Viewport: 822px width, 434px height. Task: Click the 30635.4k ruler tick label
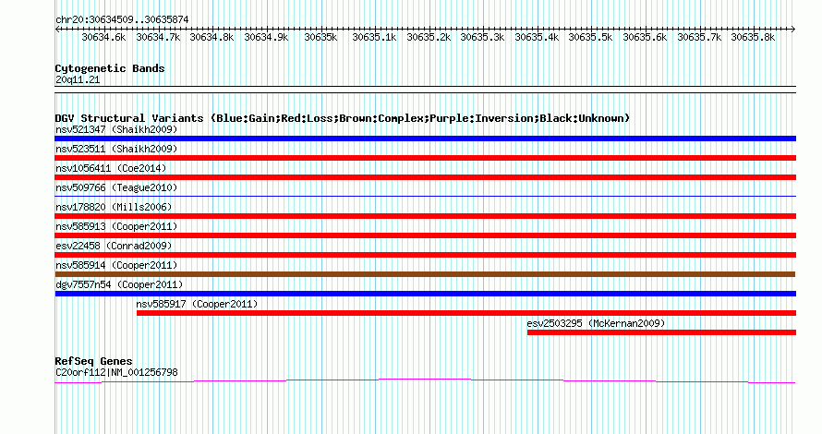click(x=537, y=37)
